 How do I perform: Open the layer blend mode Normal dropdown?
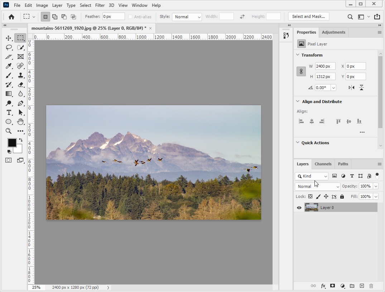(x=317, y=186)
